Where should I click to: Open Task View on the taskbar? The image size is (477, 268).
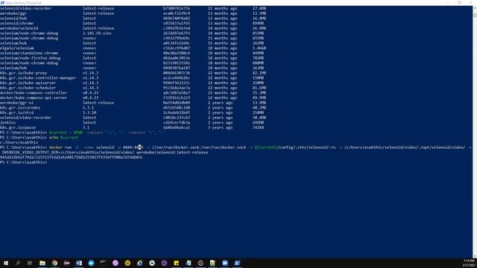[x=30, y=263]
